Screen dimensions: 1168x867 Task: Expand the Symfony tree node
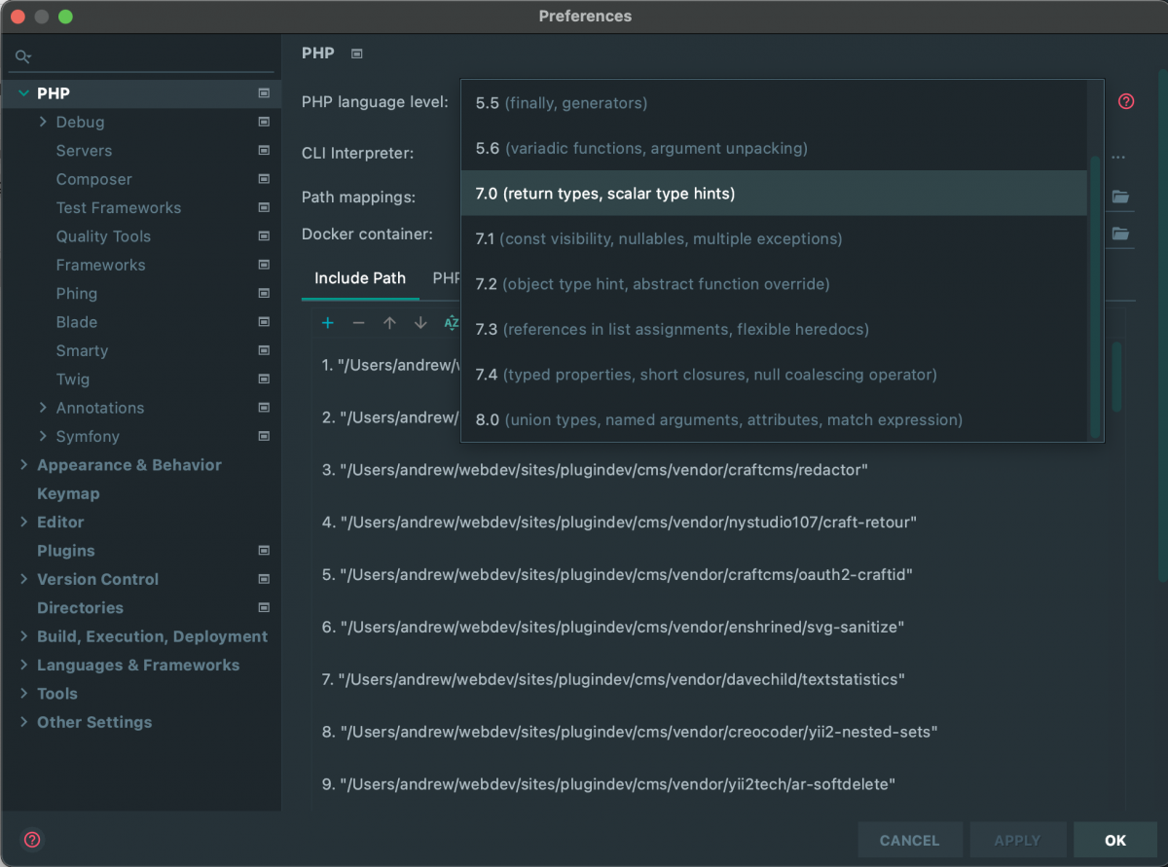43,436
